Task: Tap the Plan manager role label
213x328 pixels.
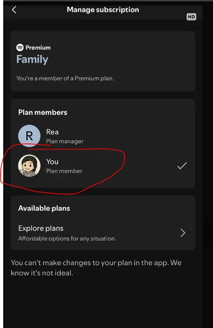Action: (x=65, y=141)
